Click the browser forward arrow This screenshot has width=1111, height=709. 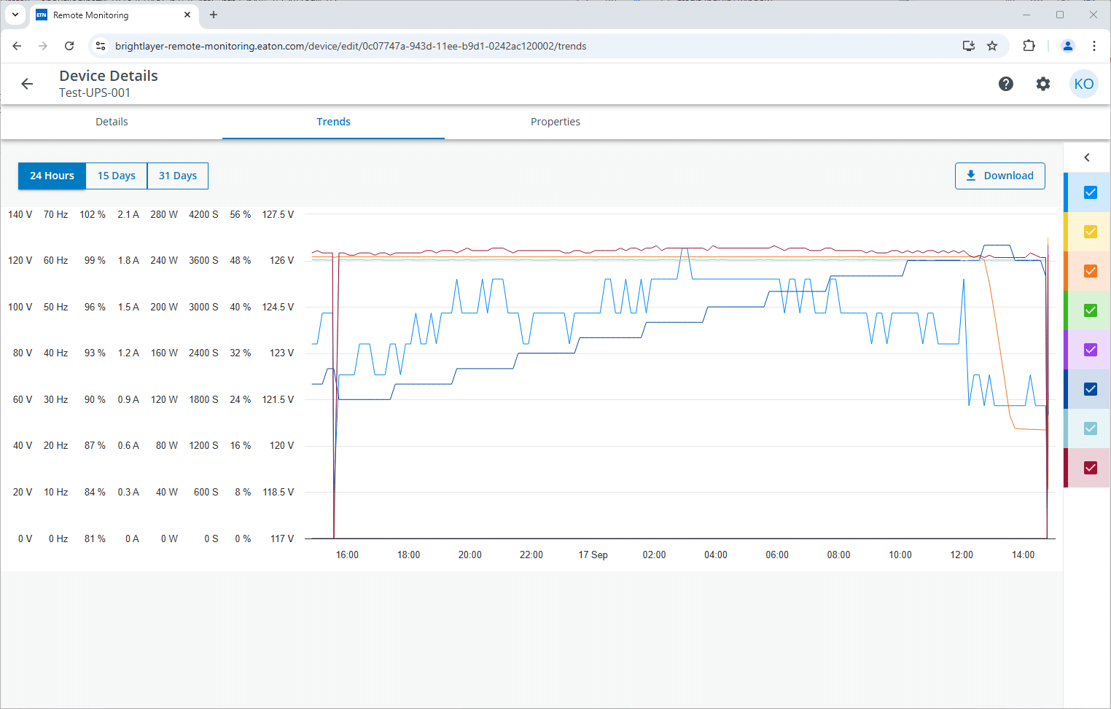pyautogui.click(x=43, y=46)
